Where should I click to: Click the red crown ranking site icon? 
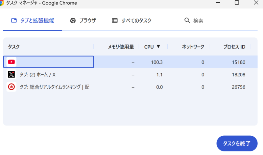click(x=12, y=87)
